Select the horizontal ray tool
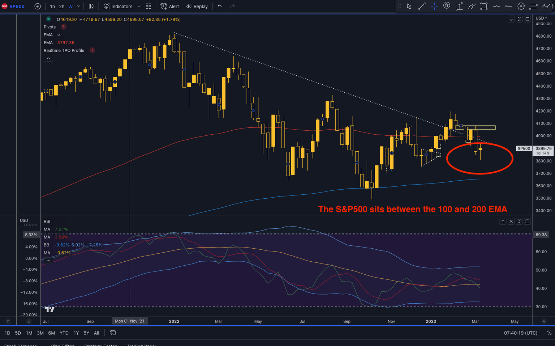 pos(509,6)
